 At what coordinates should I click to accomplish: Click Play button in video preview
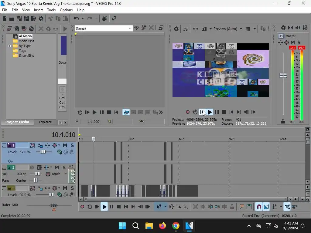(x=210, y=112)
